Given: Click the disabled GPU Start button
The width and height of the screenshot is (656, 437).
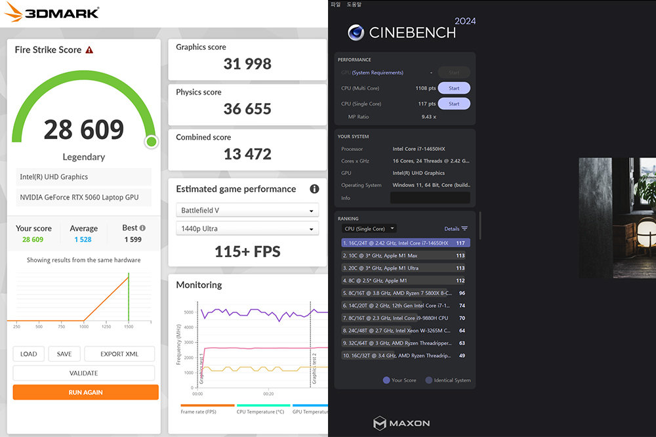Looking at the screenshot, I should click(x=454, y=72).
